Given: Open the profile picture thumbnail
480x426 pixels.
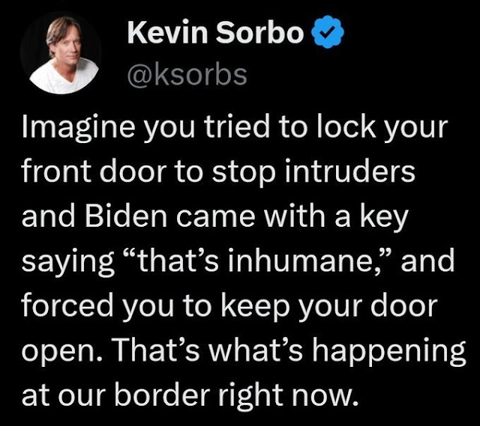Looking at the screenshot, I should tap(61, 53).
